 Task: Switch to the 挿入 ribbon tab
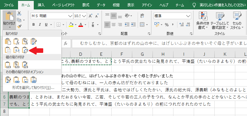point(41,5)
